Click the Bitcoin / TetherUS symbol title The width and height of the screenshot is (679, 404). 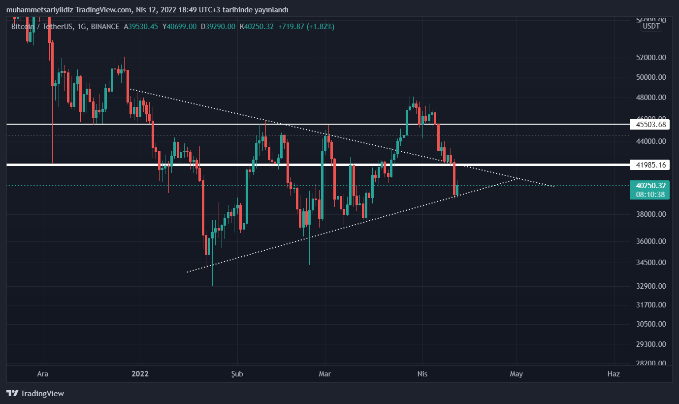[41, 27]
